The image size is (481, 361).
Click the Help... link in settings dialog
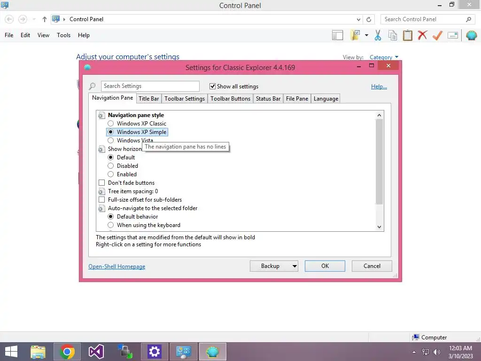coord(379,86)
